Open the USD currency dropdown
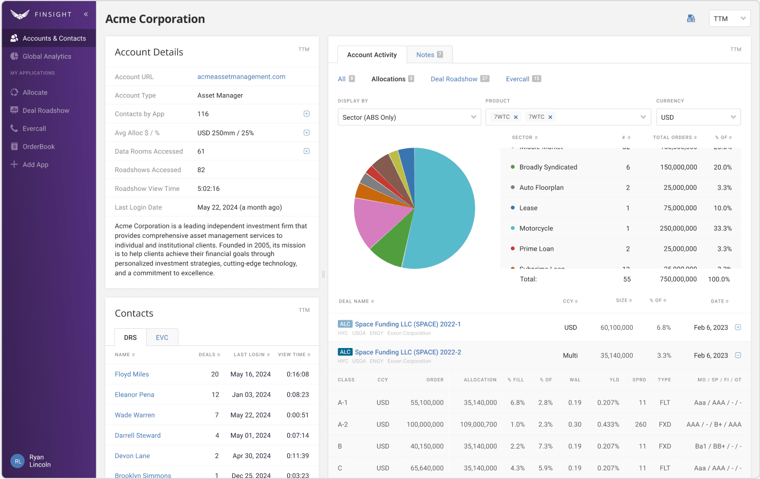The height and width of the screenshot is (479, 760). [698, 117]
